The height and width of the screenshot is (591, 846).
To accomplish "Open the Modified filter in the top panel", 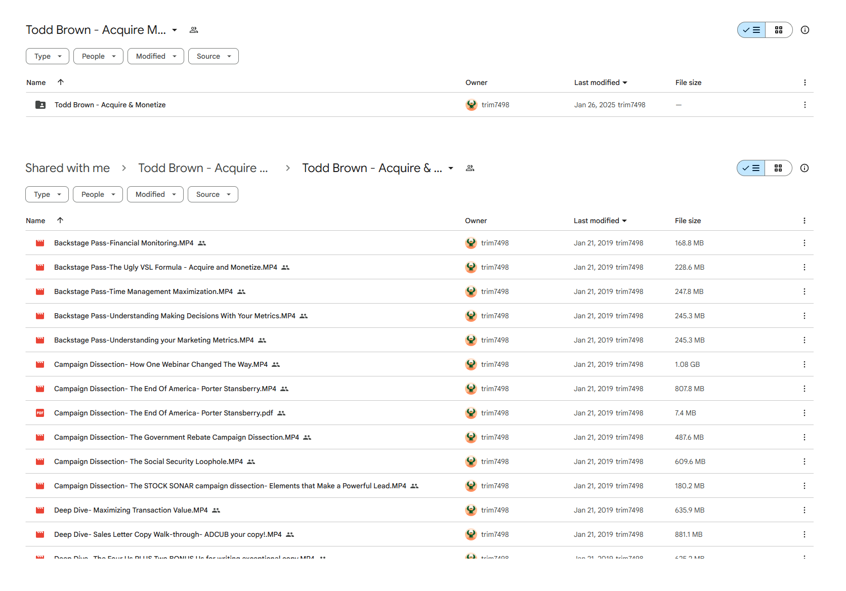I will [x=156, y=56].
